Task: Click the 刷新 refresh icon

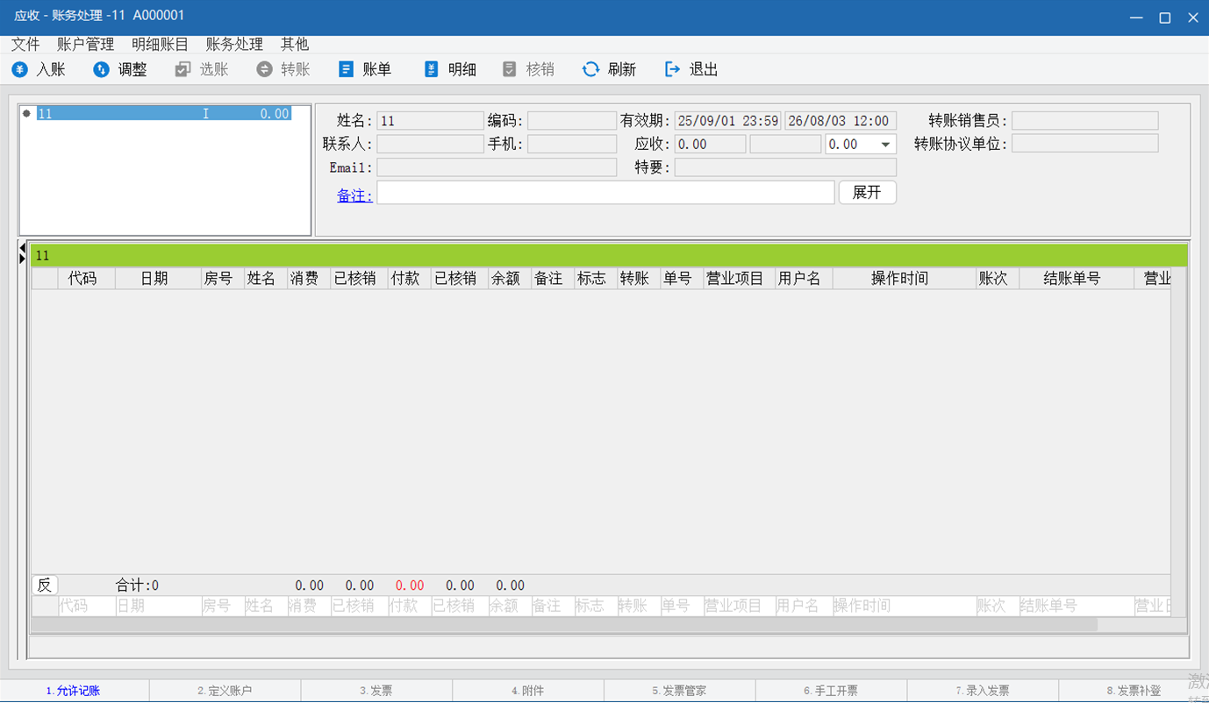Action: (x=590, y=69)
